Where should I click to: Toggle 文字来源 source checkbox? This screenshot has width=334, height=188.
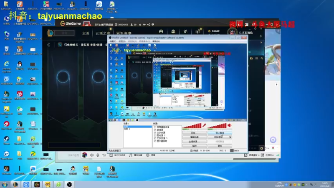coord(155,132)
